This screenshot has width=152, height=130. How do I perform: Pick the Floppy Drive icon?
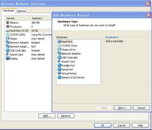(x=59, y=49)
